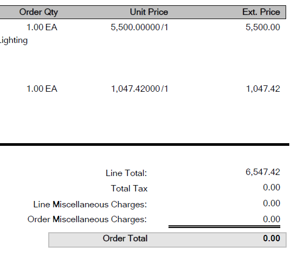This screenshot has width=293, height=263.
Task: Click the first 1.00 EA quantity
Action: click(42, 28)
